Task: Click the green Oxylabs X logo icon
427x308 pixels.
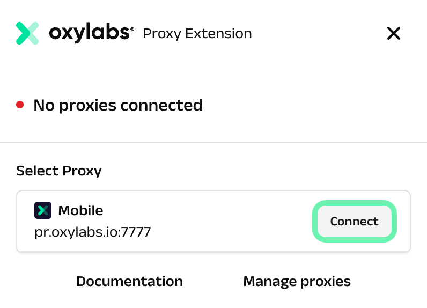Action: click(x=27, y=33)
